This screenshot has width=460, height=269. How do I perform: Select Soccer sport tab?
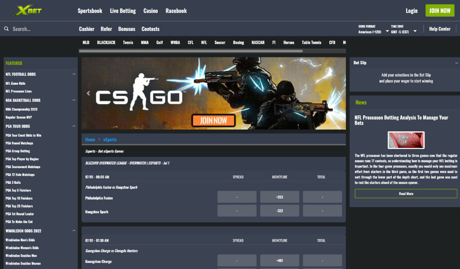coord(220,43)
